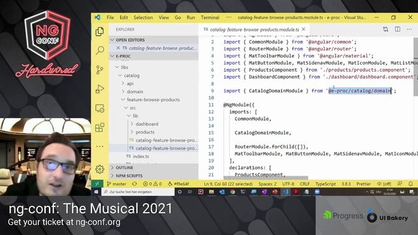Click the editor horizontal scrollbar
This screenshot has width=418, height=235.
266,178
